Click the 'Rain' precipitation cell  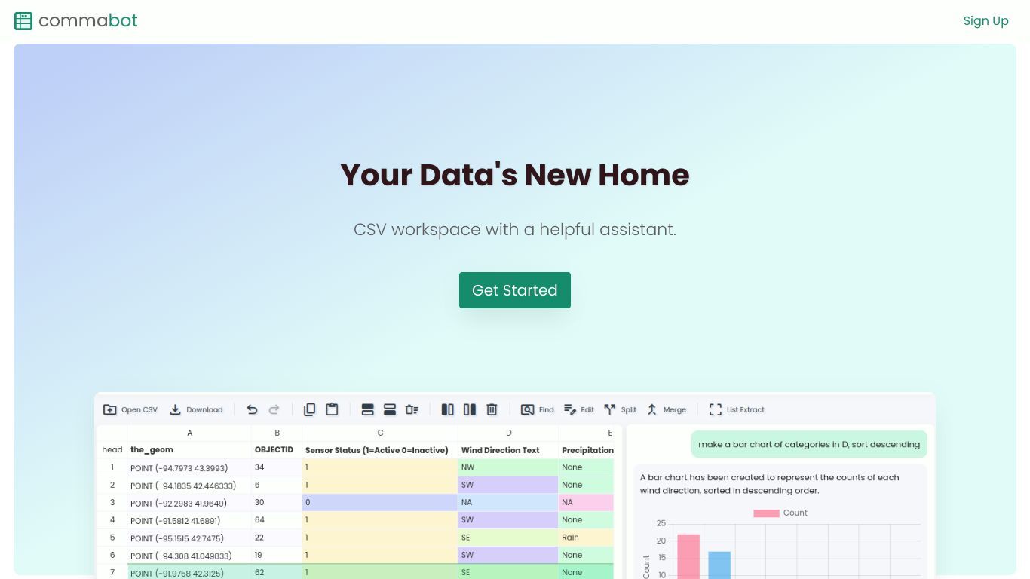tap(587, 538)
